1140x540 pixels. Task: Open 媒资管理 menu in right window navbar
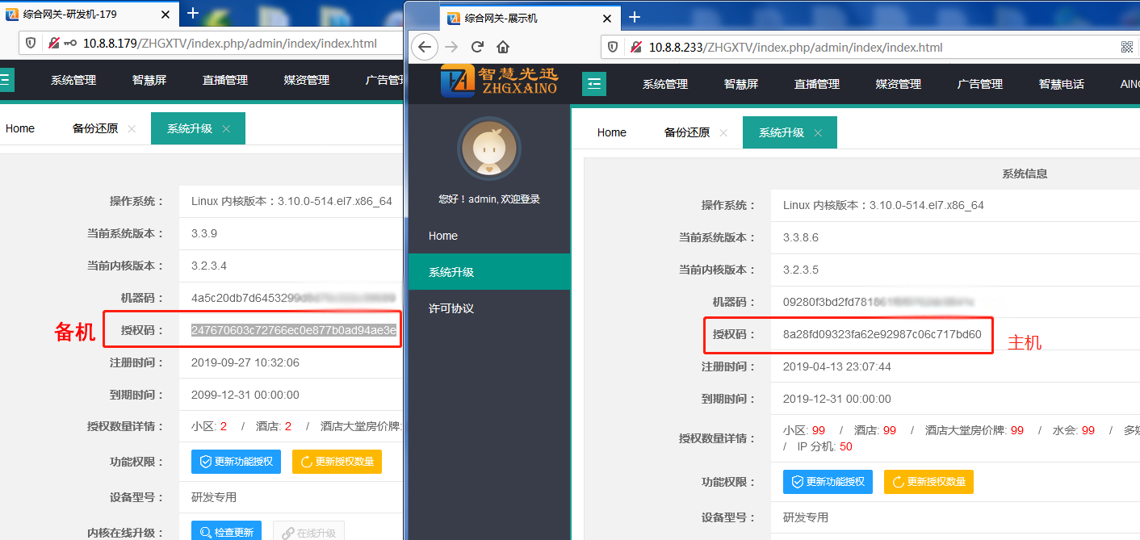pos(898,84)
